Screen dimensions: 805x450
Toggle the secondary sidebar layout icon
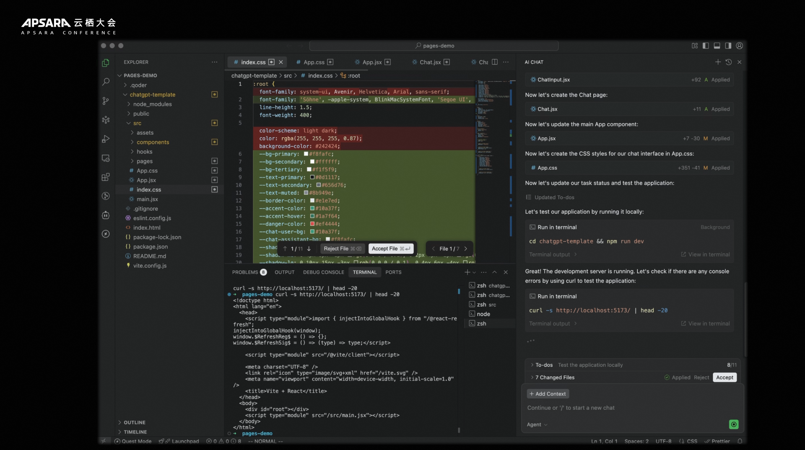point(728,46)
